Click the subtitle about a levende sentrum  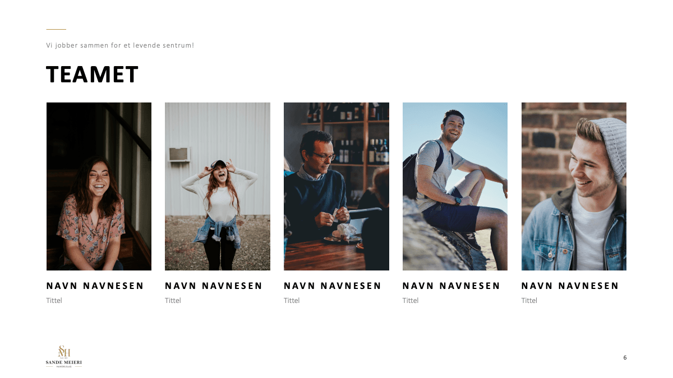coord(120,45)
